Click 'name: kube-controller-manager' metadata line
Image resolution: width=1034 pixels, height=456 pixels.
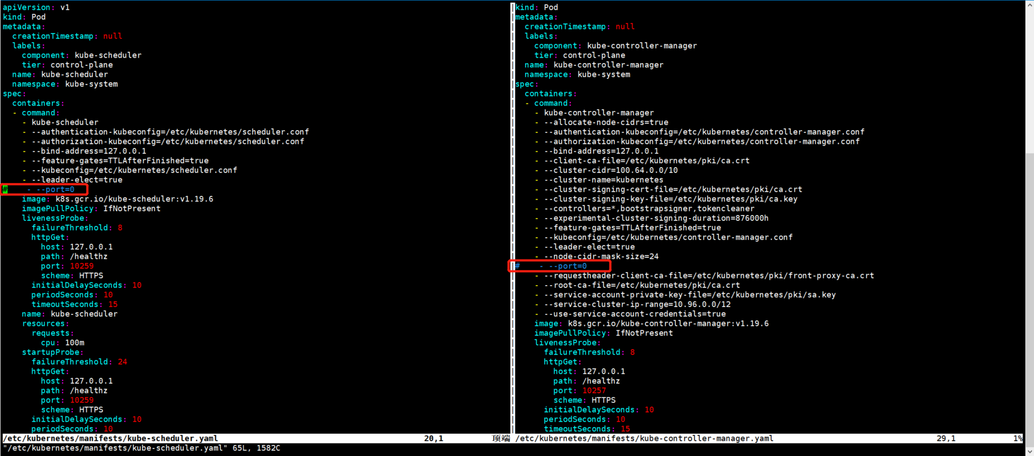tap(594, 65)
